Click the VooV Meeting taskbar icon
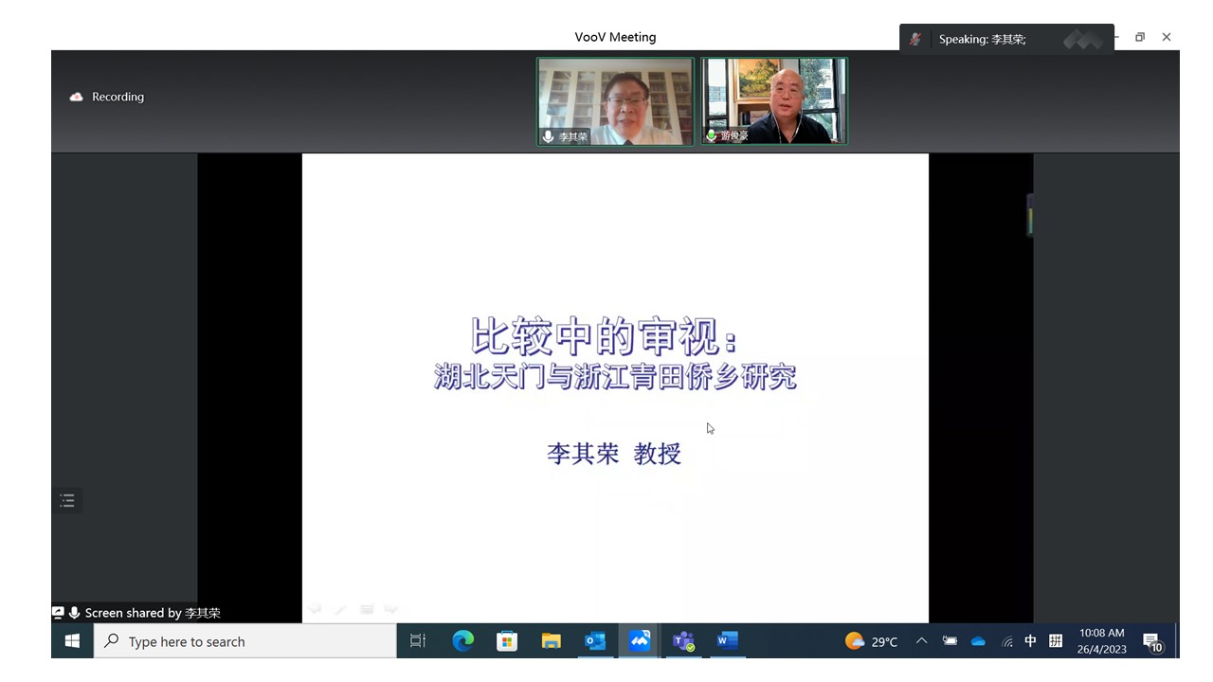 tap(640, 641)
